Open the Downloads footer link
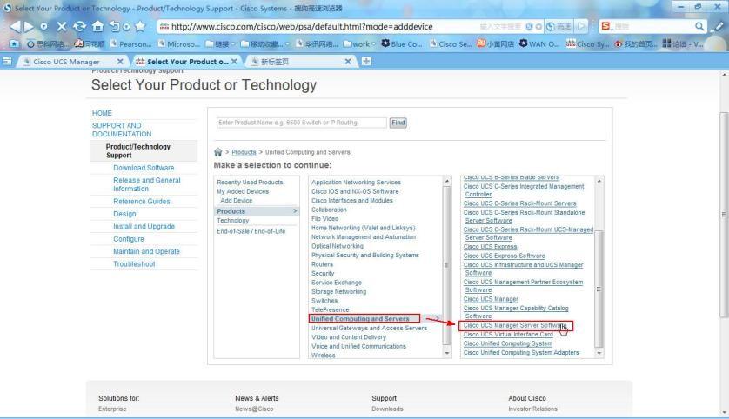This screenshot has height=419, width=729. coord(387,409)
